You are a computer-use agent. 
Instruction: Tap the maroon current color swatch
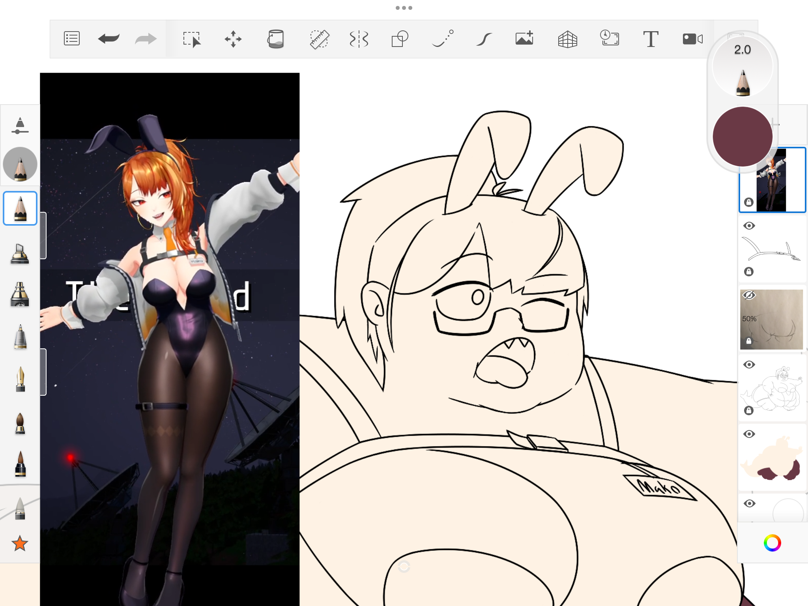[742, 136]
